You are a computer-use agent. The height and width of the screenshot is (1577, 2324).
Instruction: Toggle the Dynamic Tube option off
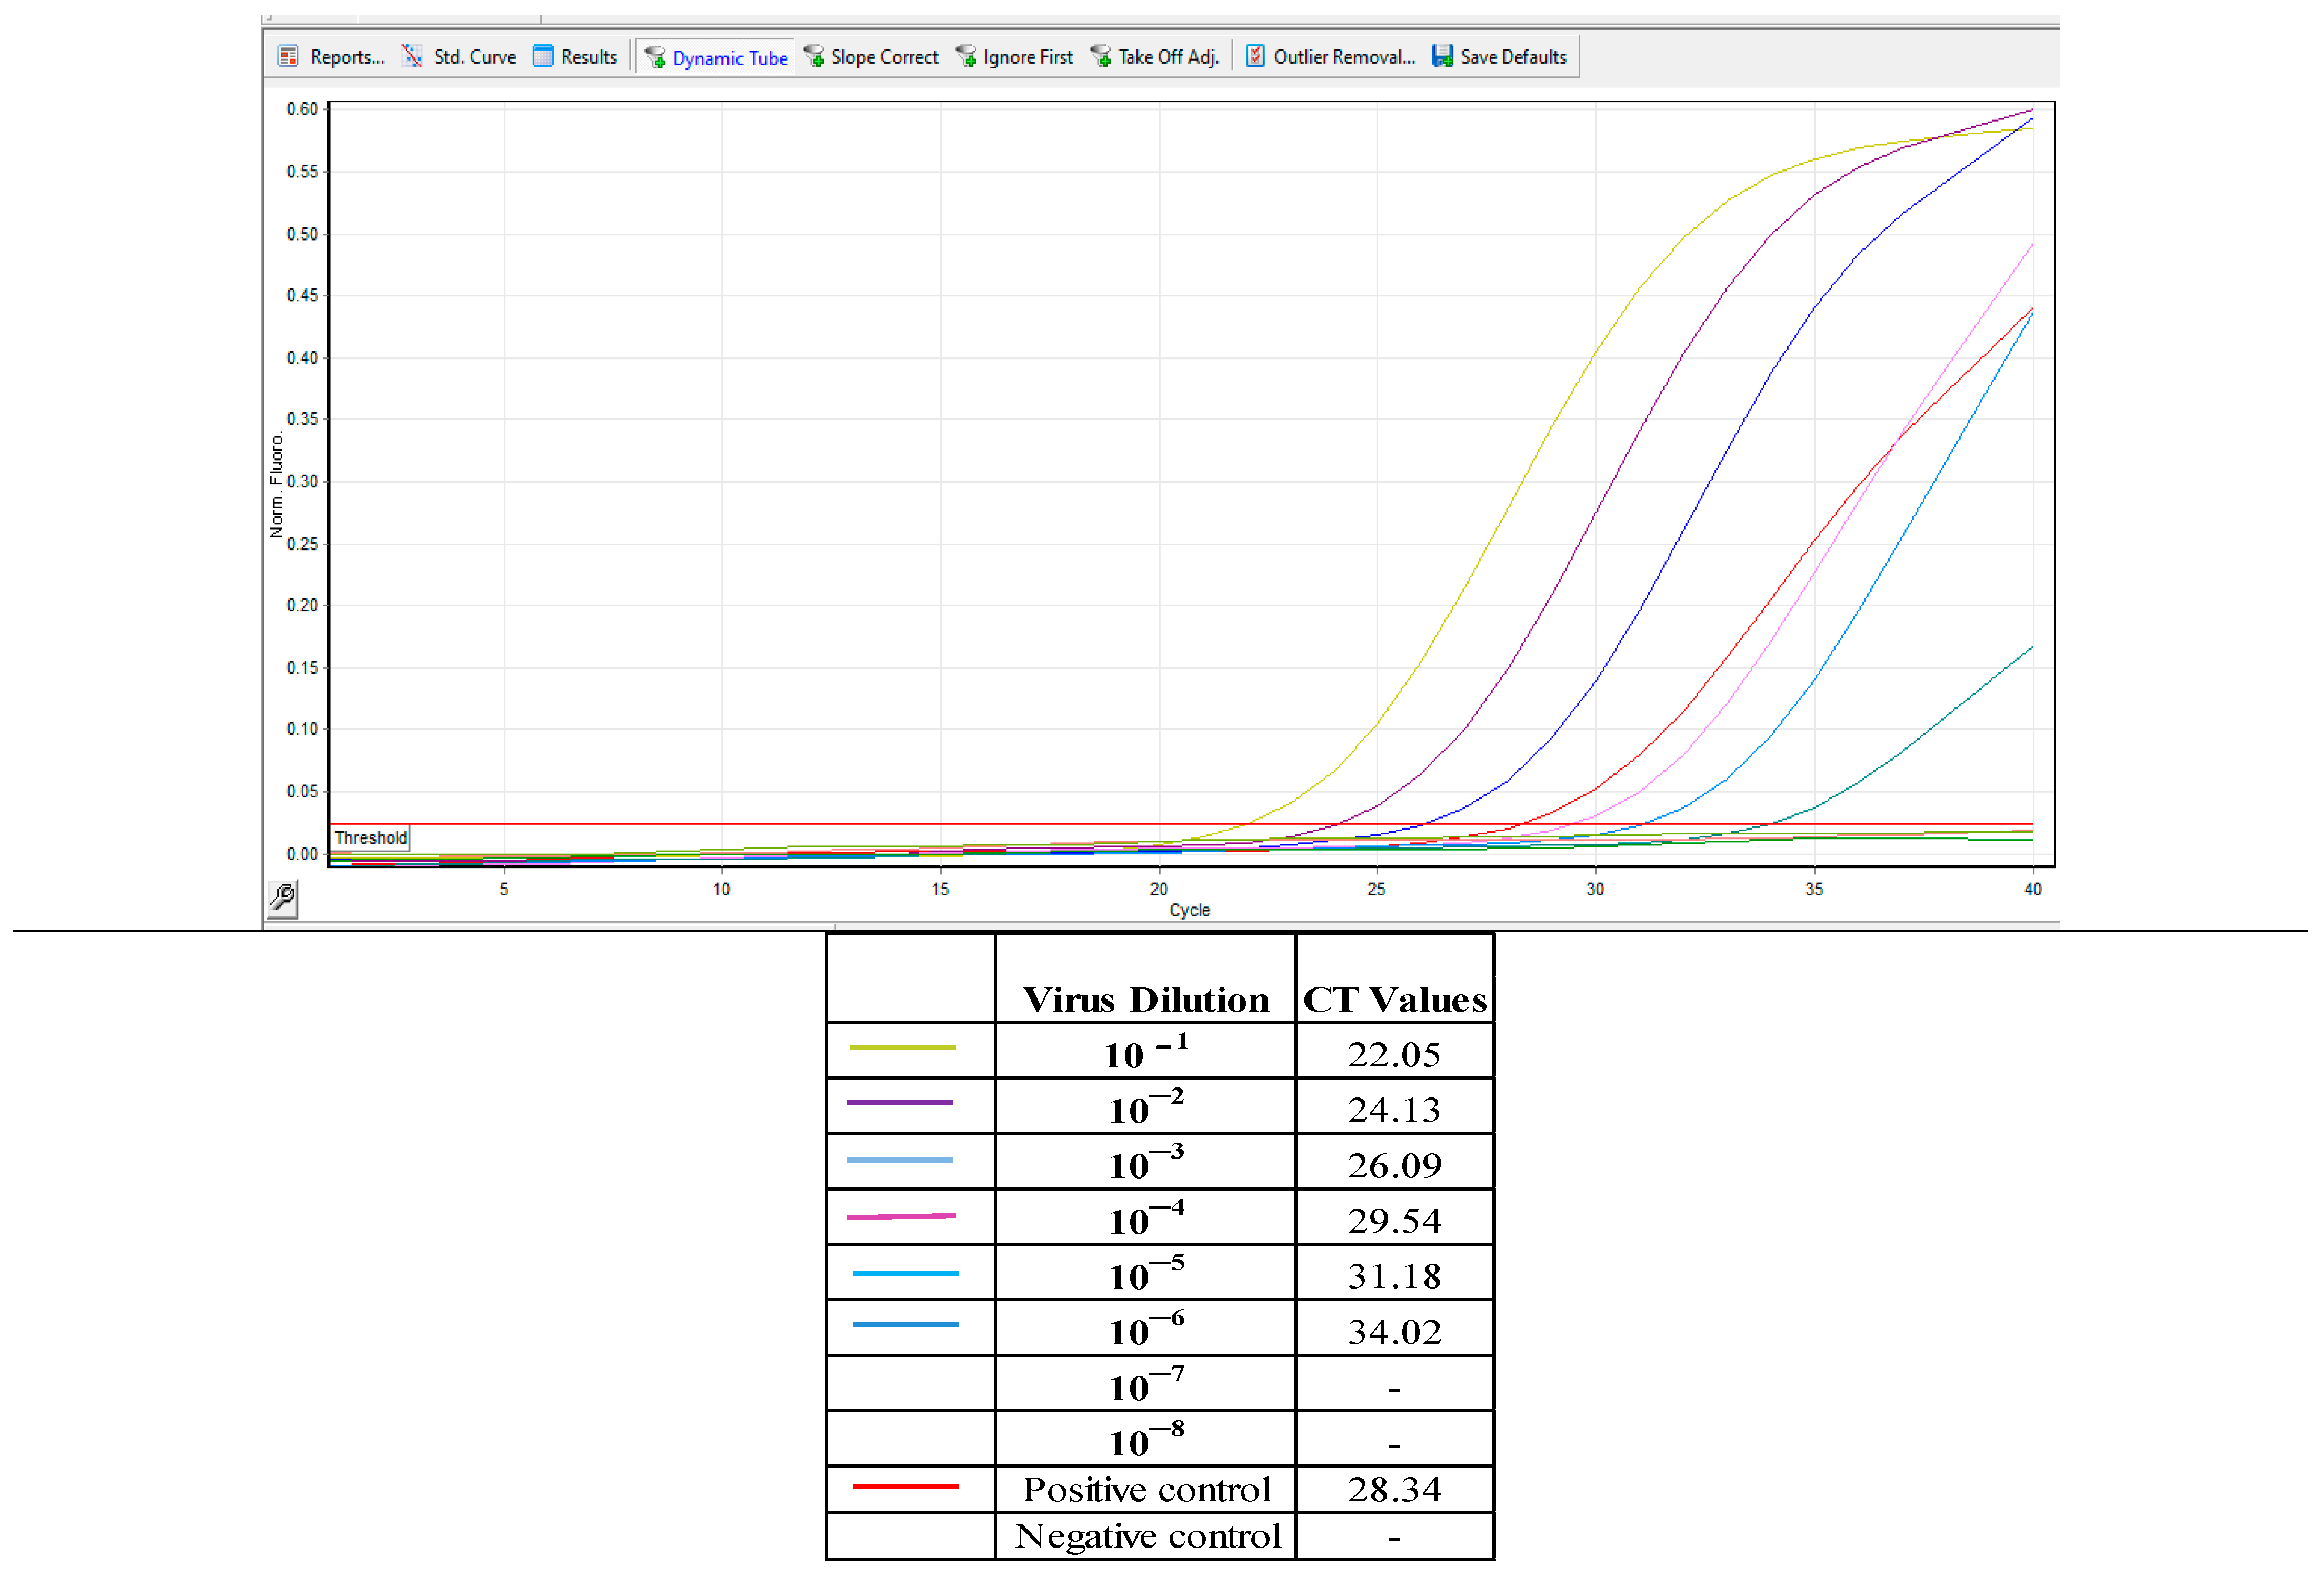729,58
